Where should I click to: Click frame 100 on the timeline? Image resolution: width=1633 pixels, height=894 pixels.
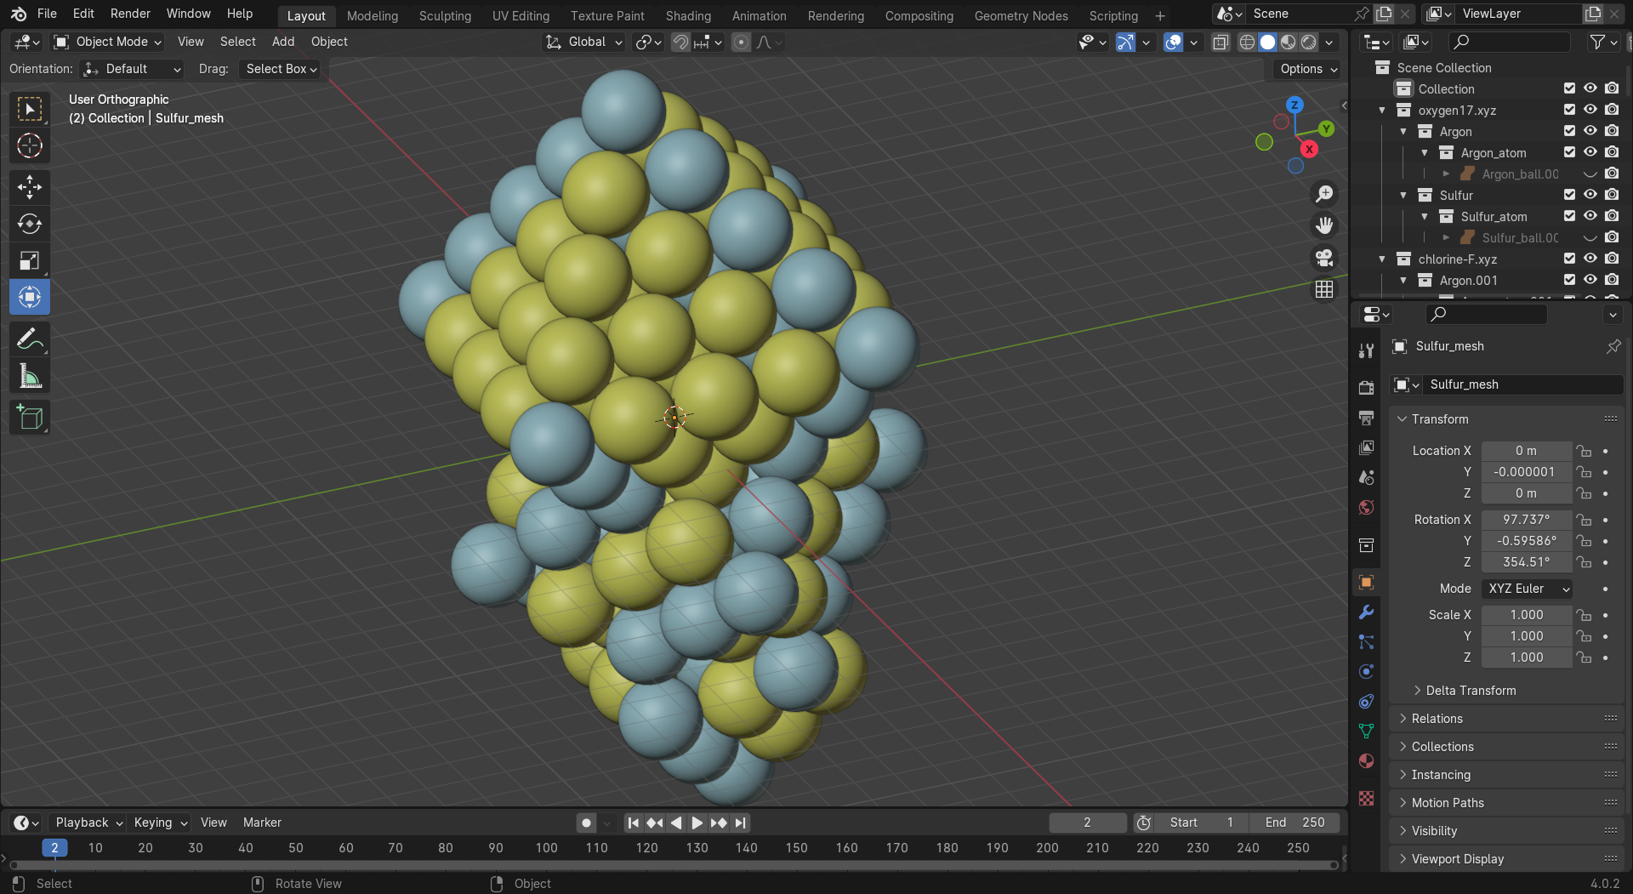coord(546,848)
